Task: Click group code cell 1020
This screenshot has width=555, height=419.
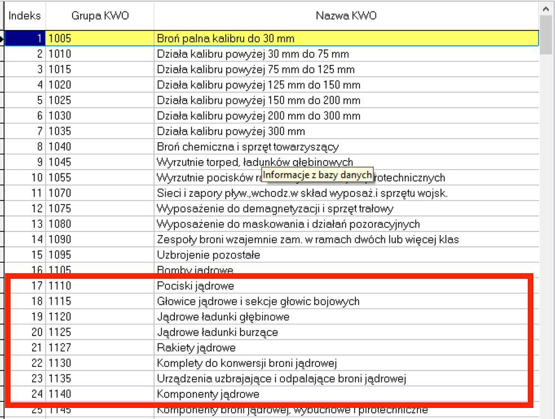Action: (100, 85)
